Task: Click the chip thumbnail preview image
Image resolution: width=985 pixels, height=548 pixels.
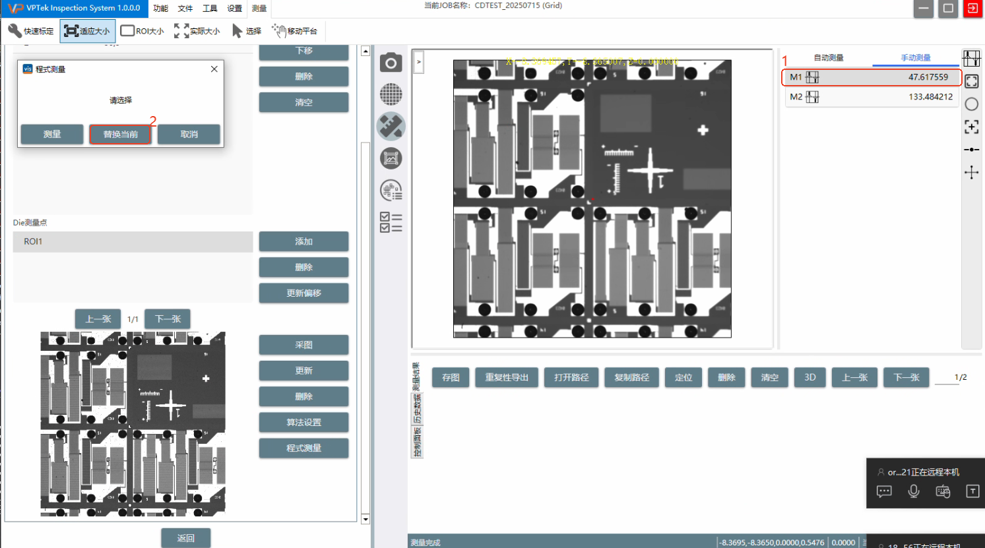Action: tap(133, 423)
